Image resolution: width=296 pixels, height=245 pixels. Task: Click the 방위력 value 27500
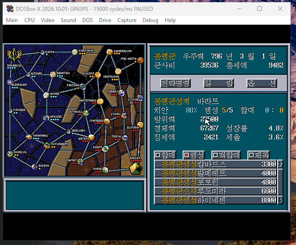pyautogui.click(x=209, y=119)
